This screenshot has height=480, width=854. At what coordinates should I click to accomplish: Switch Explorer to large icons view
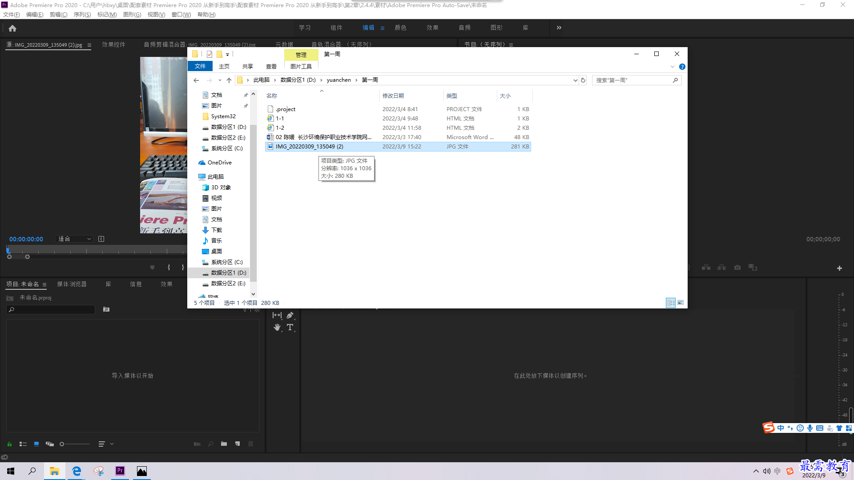tap(681, 303)
